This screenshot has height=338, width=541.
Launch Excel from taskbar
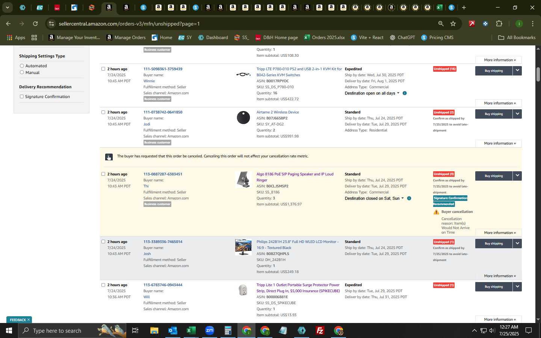(x=191, y=330)
